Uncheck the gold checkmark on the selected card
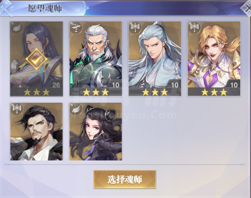Image resolution: width=251 pixels, height=198 pixels. [36, 59]
